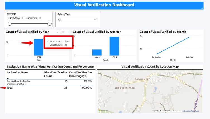Expand the Select Year dropdown chevron

pyautogui.click(x=95, y=20)
